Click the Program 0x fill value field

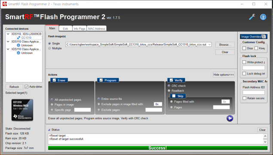click(x=158, y=104)
